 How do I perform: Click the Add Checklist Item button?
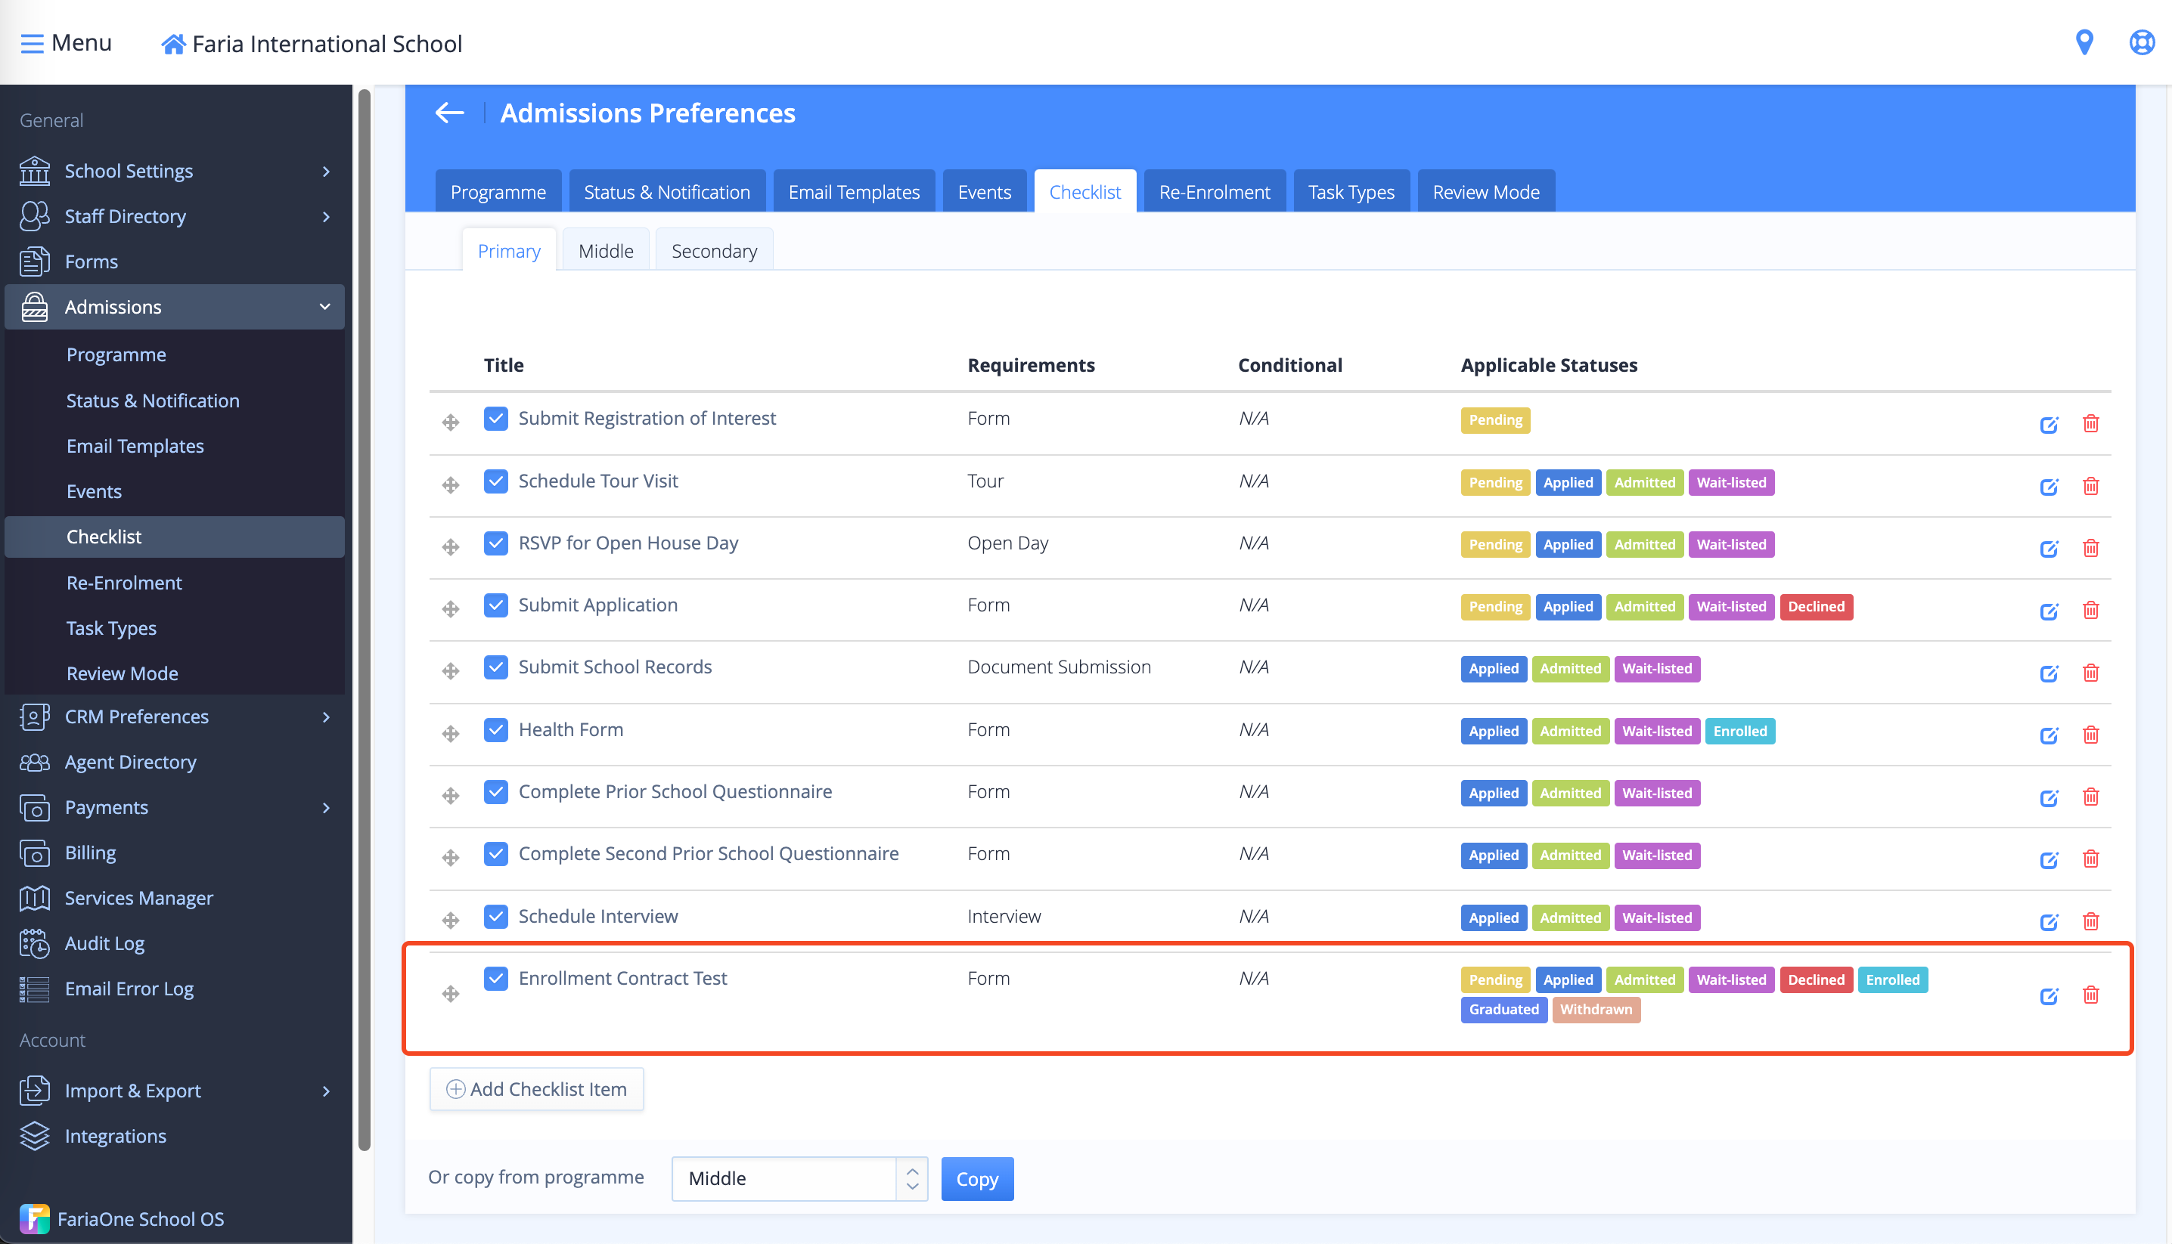[536, 1089]
